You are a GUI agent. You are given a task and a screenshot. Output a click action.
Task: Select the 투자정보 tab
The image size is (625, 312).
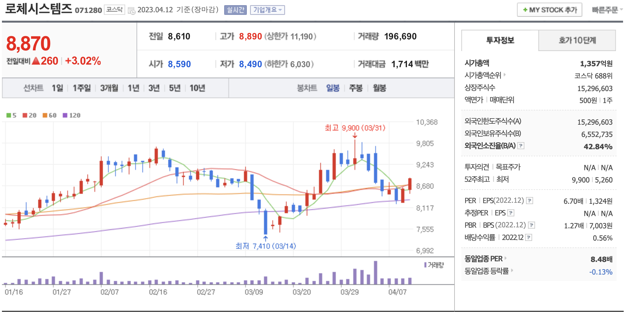point(500,40)
